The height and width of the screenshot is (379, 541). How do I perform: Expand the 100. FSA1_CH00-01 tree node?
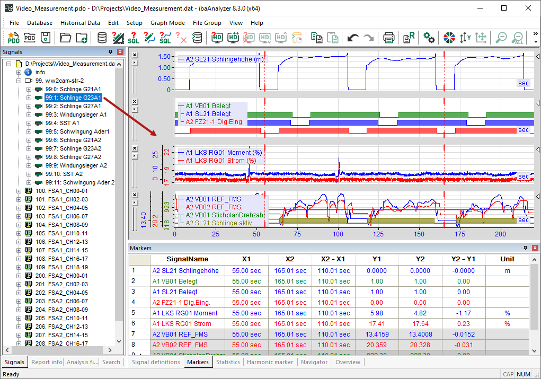pos(19,191)
